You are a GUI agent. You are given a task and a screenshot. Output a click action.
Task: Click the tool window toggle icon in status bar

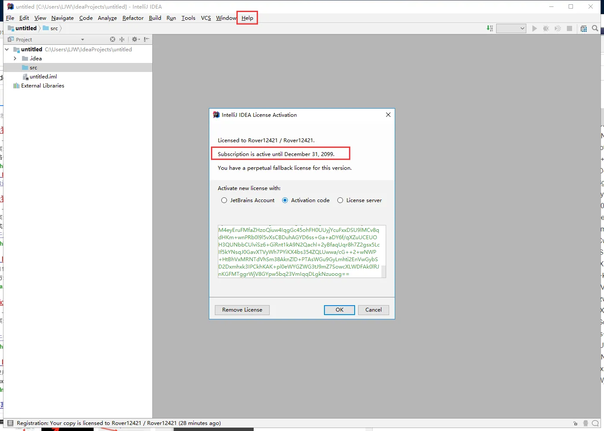click(10, 423)
